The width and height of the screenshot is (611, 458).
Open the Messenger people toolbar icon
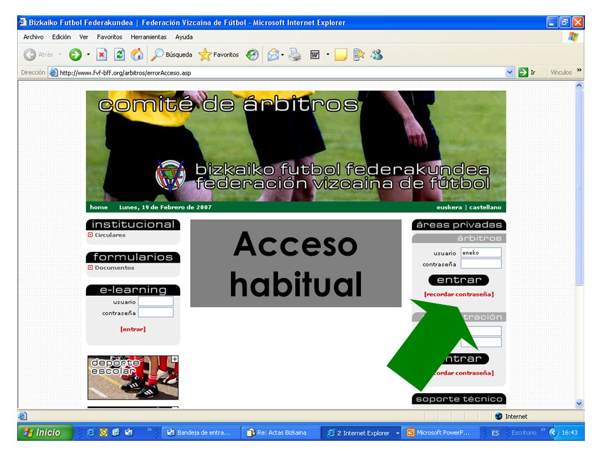click(x=377, y=55)
